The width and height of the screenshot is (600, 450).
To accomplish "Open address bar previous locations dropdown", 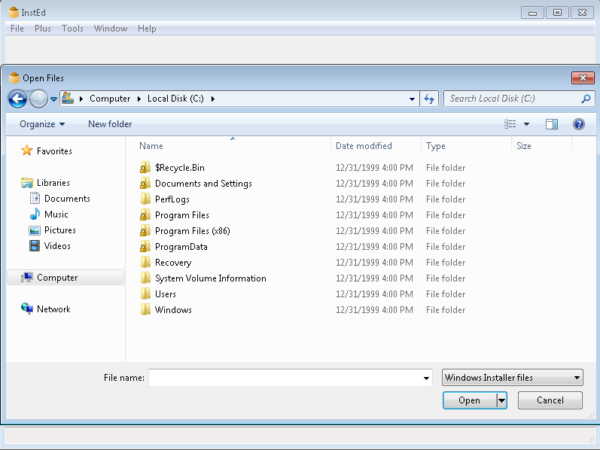I will (412, 99).
